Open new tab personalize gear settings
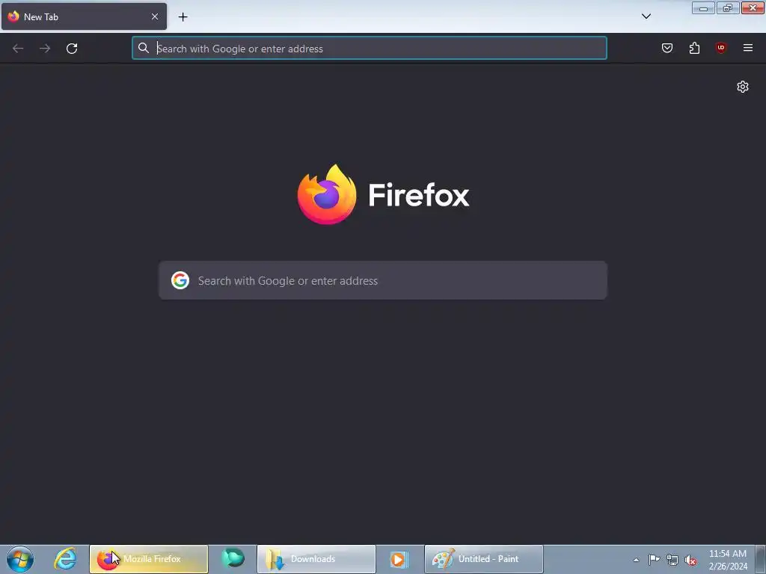Viewport: 766px width, 574px height. 743,87
